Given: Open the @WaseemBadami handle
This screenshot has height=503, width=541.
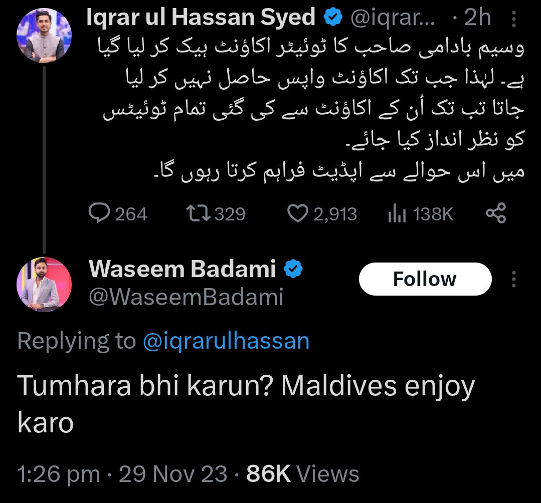Looking at the screenshot, I should pos(186,297).
